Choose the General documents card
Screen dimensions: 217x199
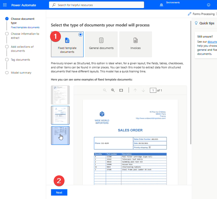[101, 44]
